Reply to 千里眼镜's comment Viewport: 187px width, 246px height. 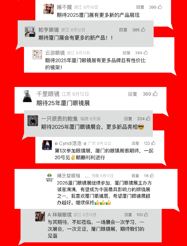coord(133,94)
